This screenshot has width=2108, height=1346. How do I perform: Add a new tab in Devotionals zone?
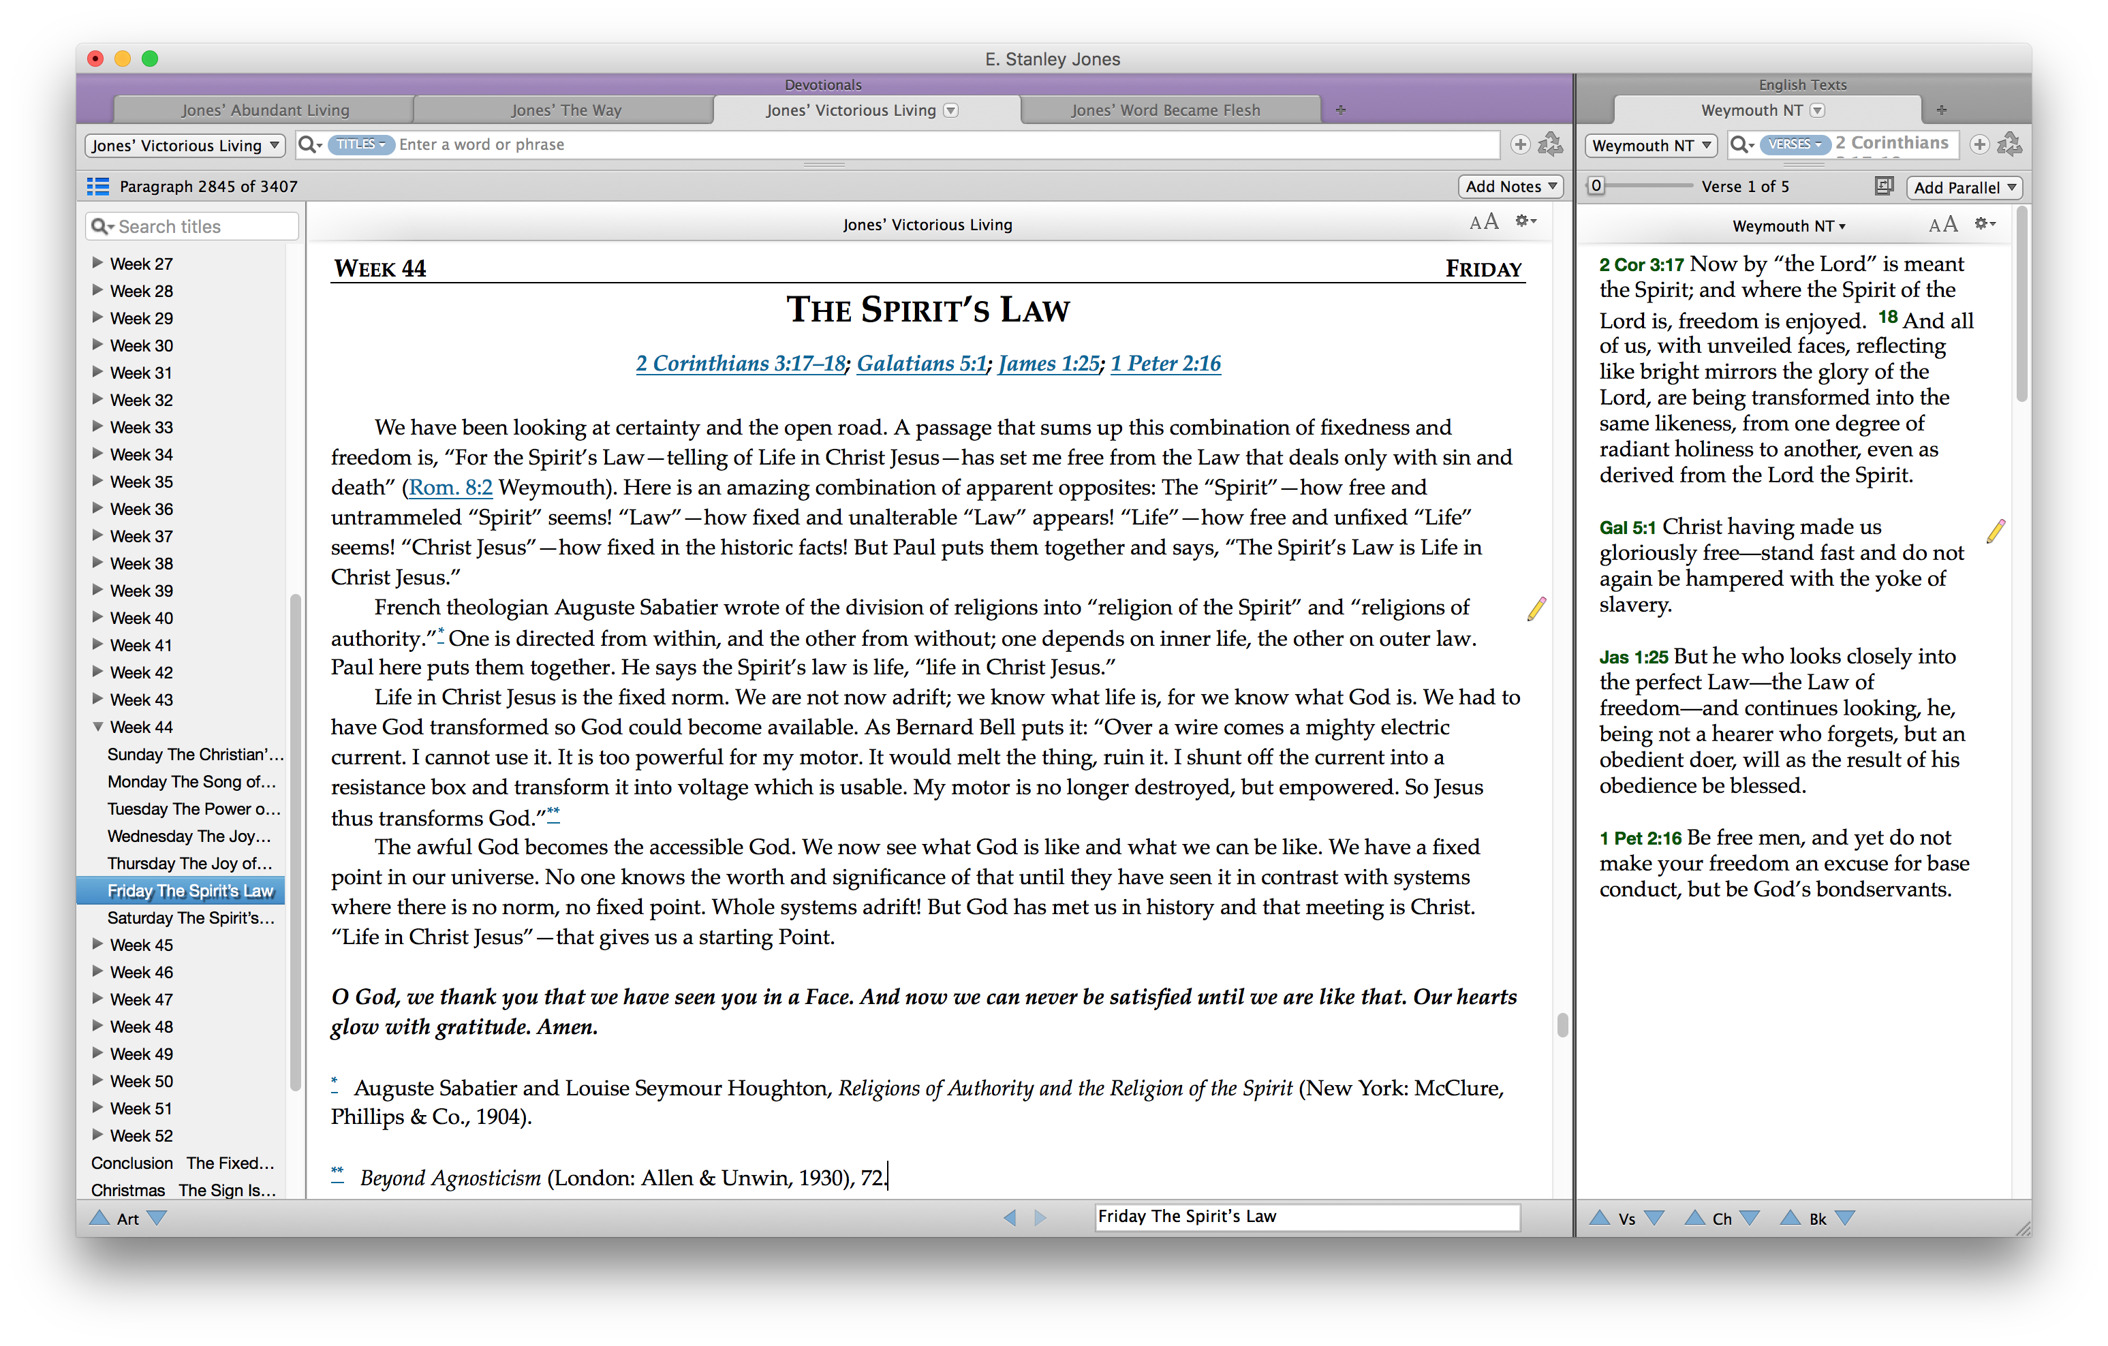(x=1340, y=110)
